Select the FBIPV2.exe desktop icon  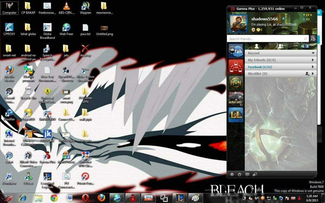pos(47,136)
